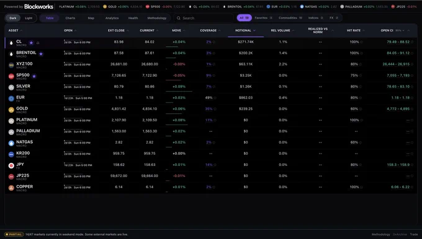
Task: Sort by the COVERAGE column
Action: coord(210,30)
